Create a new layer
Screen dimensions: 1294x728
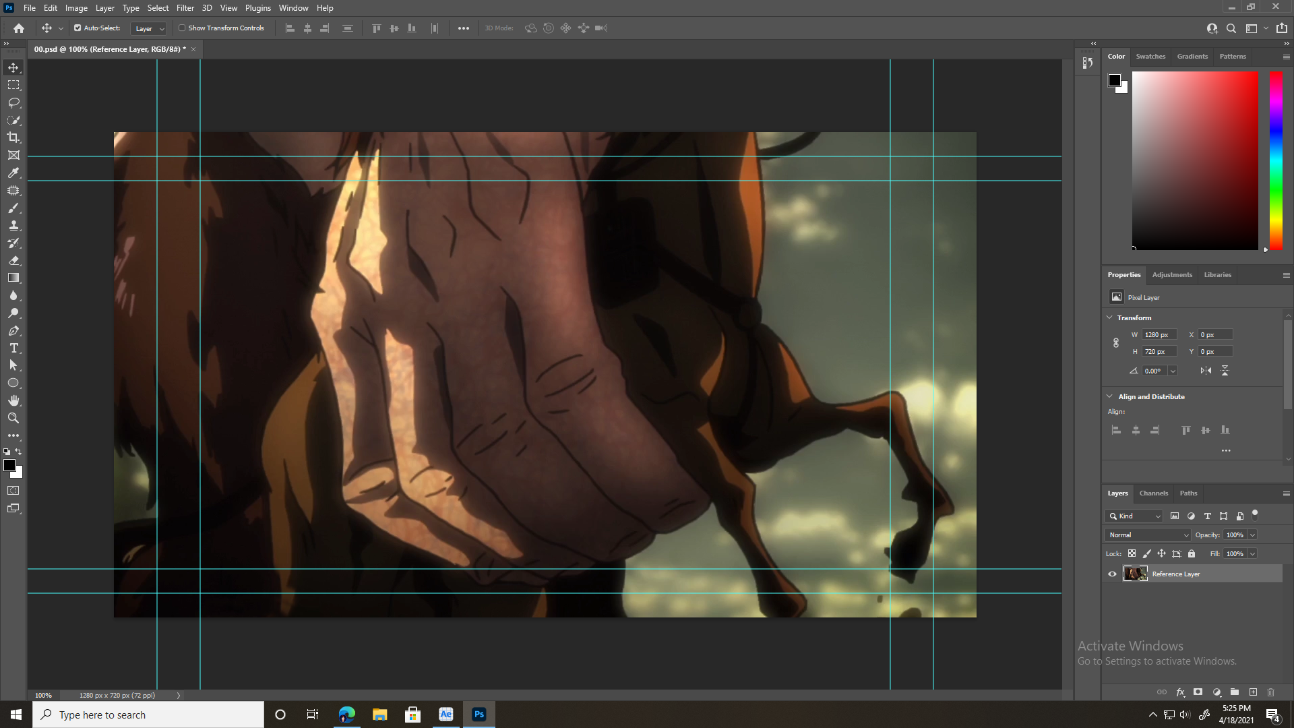pos(1254,692)
